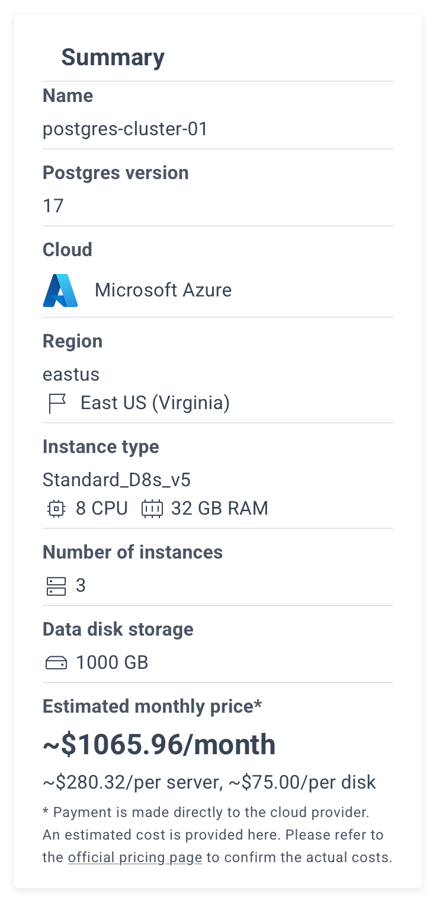Click the flag icon beside East US
Image resolution: width=436 pixels, height=906 pixels.
coord(57,404)
